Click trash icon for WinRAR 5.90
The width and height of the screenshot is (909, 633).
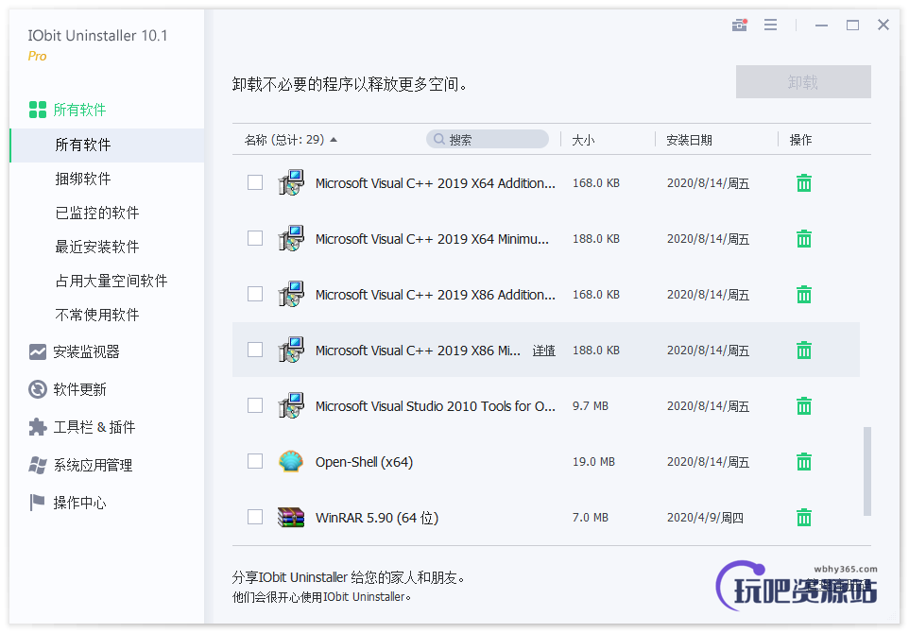point(804,517)
